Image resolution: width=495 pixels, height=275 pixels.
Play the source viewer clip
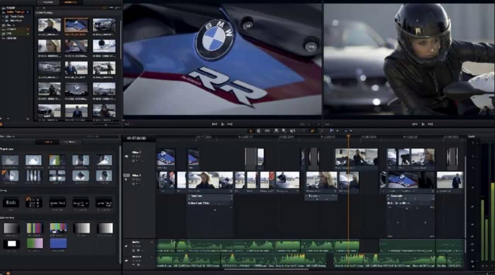pos(222,124)
